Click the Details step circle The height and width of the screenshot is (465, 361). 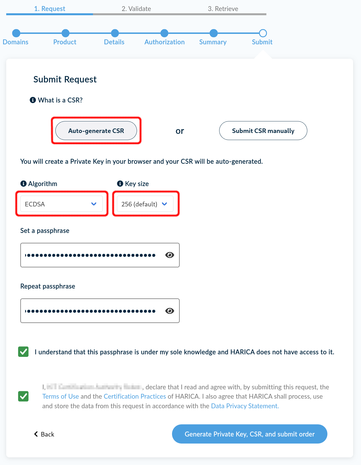click(x=115, y=33)
